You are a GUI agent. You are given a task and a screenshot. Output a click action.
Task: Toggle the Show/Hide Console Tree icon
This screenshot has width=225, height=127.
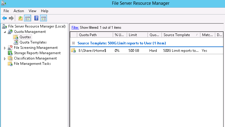coord(28,18)
